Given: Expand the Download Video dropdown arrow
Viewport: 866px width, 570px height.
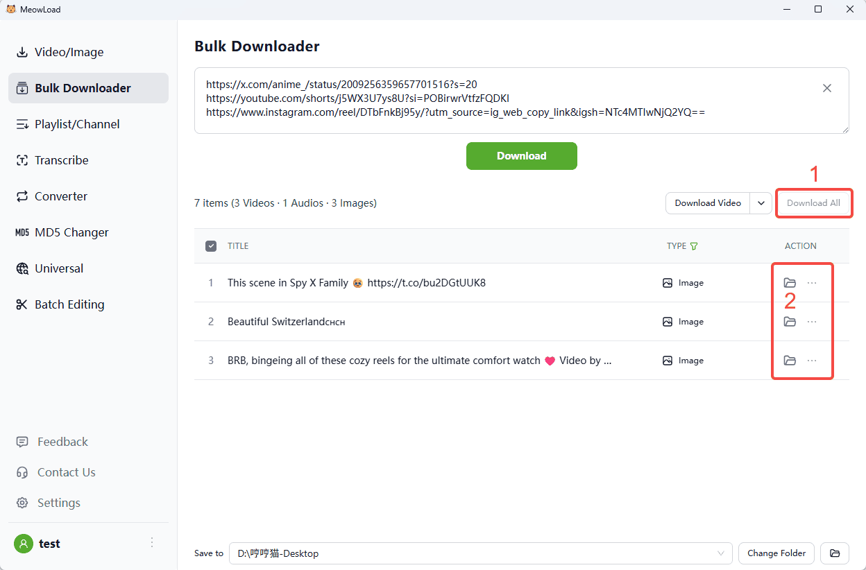Looking at the screenshot, I should [x=761, y=203].
